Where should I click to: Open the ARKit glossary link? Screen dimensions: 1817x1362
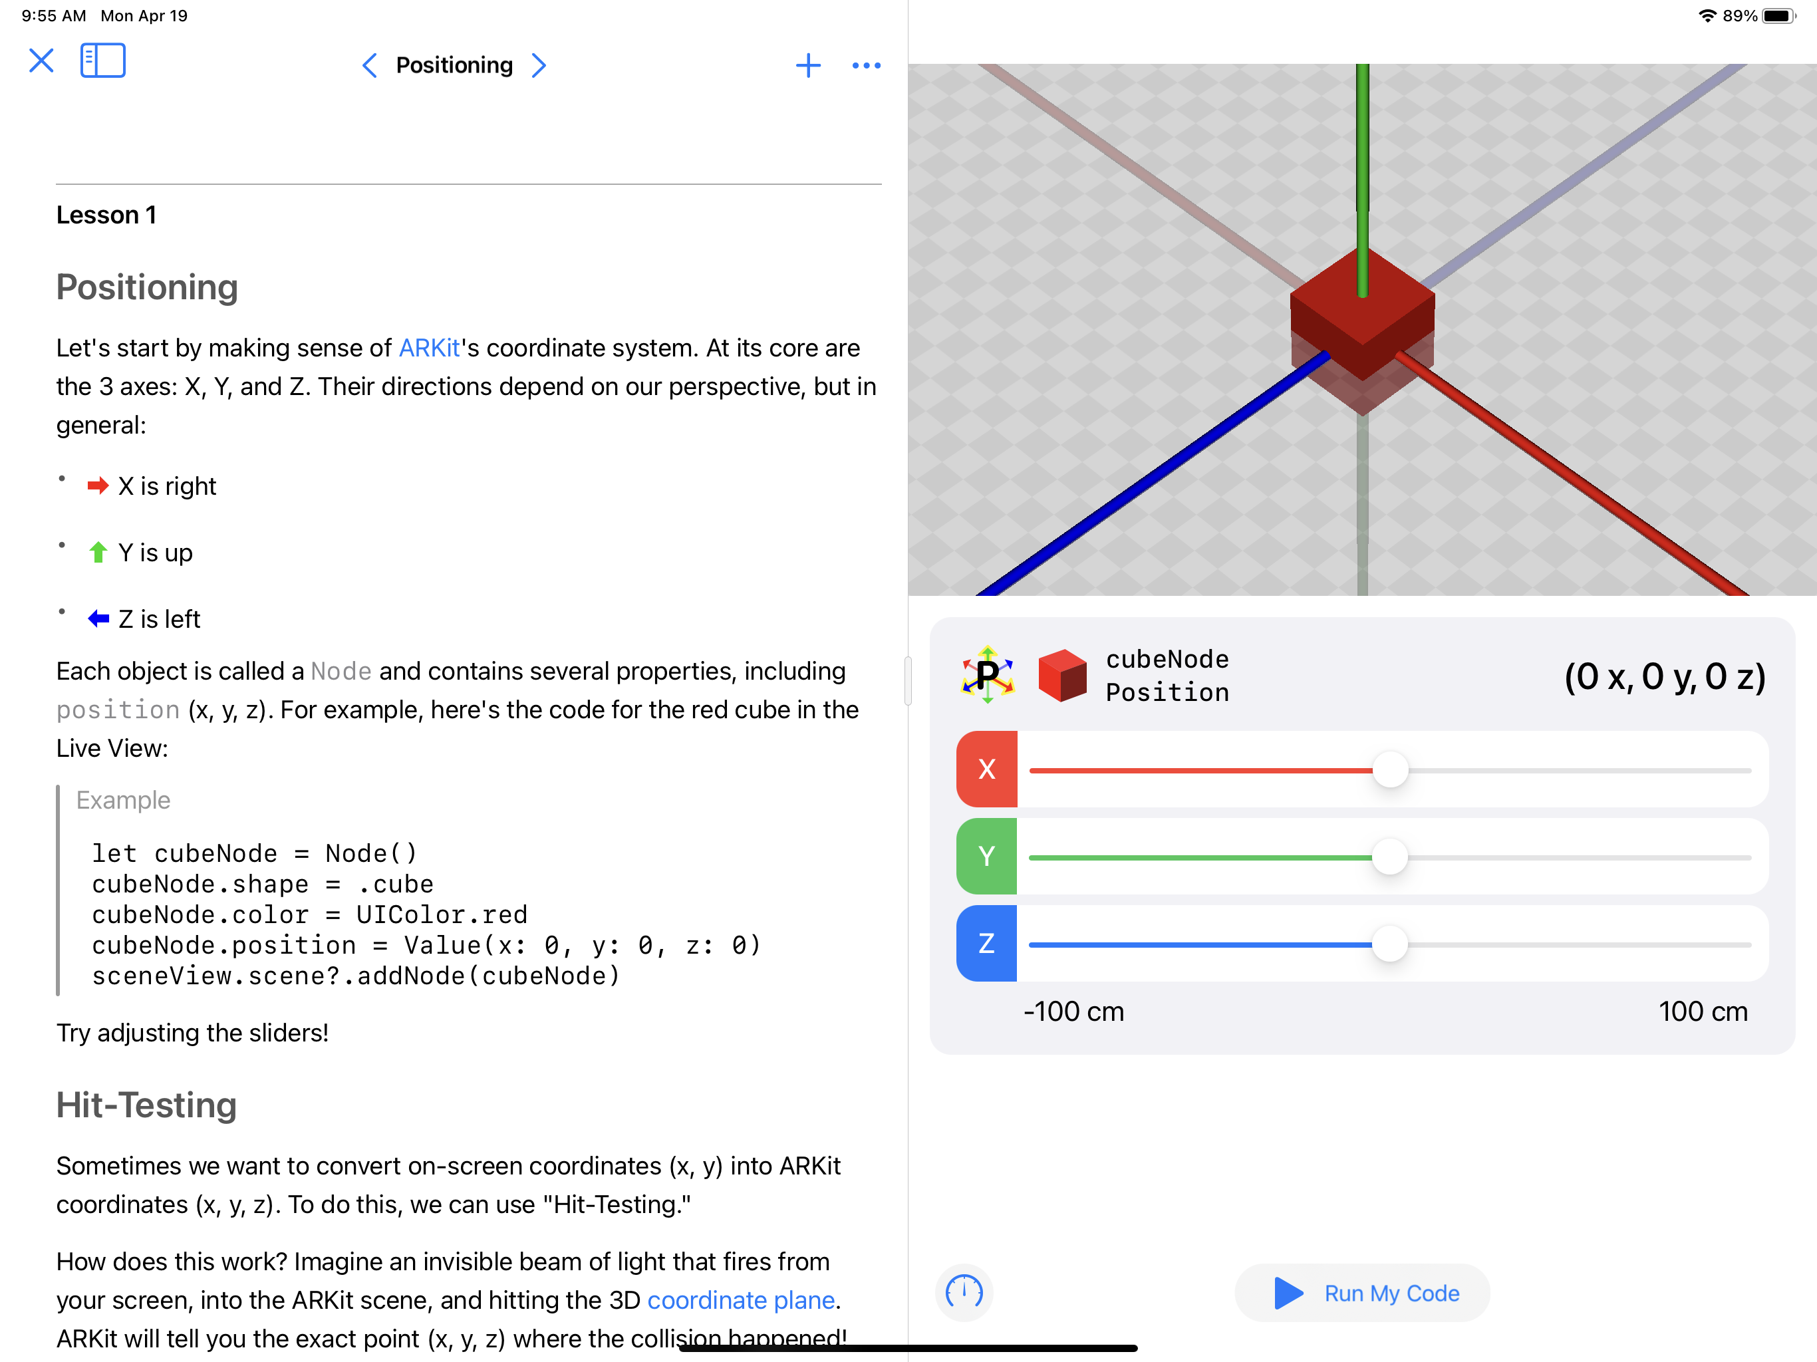(429, 348)
